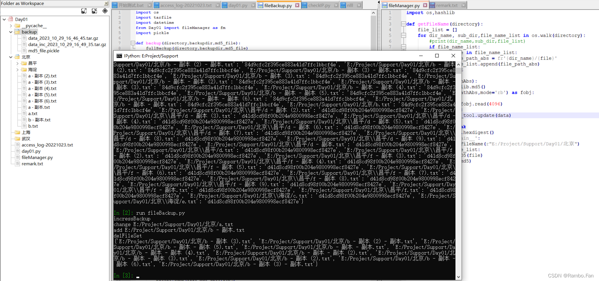
Task: Collapse the backup folder node
Action: coord(11,32)
